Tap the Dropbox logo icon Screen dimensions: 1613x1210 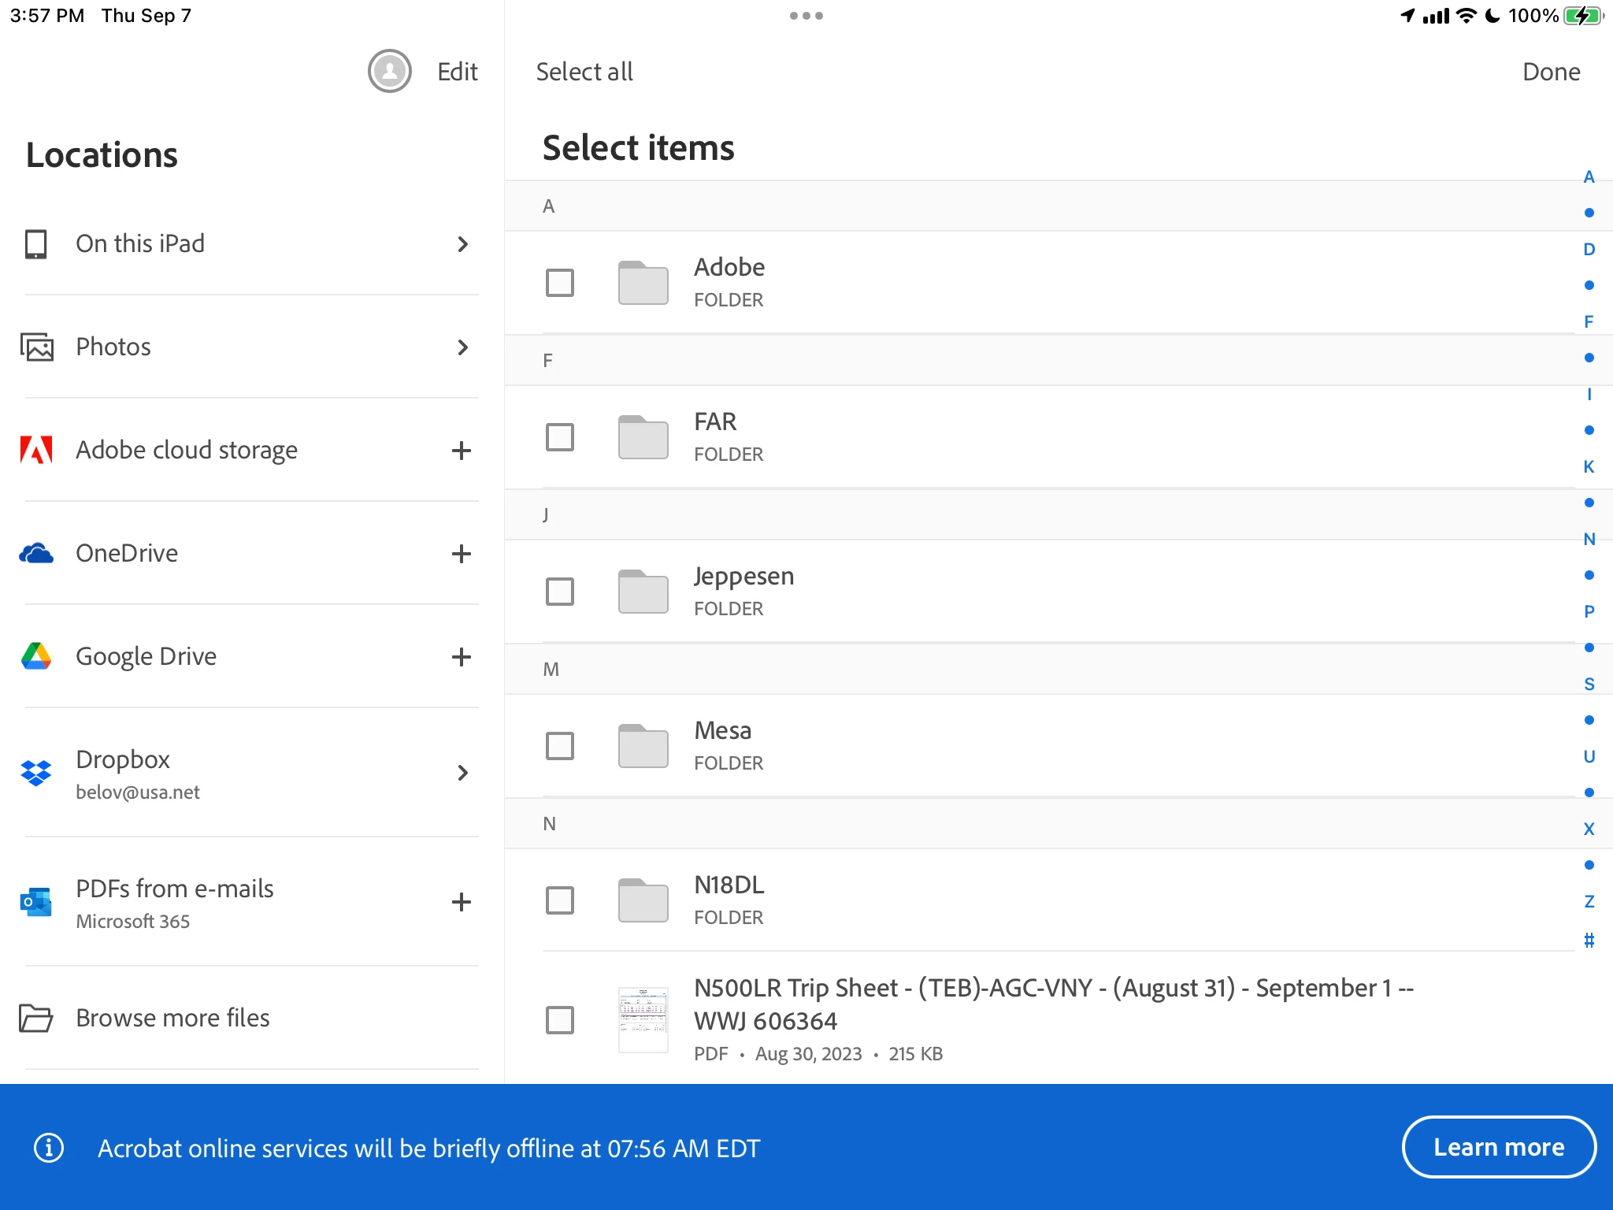click(x=36, y=773)
